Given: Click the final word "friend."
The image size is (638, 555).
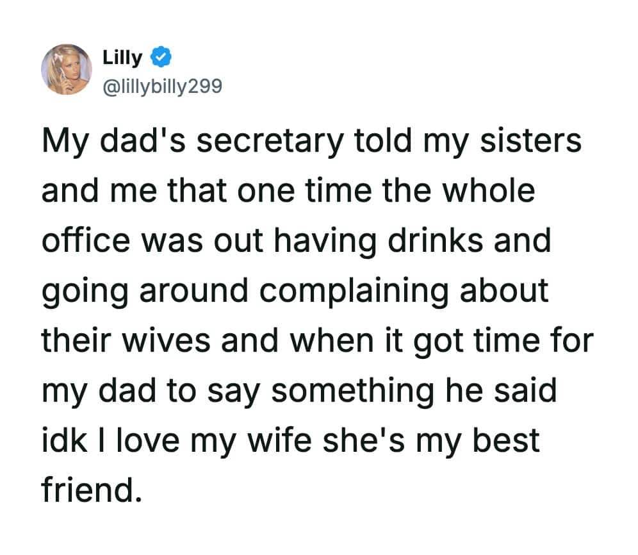Looking at the screenshot, I should click(90, 489).
